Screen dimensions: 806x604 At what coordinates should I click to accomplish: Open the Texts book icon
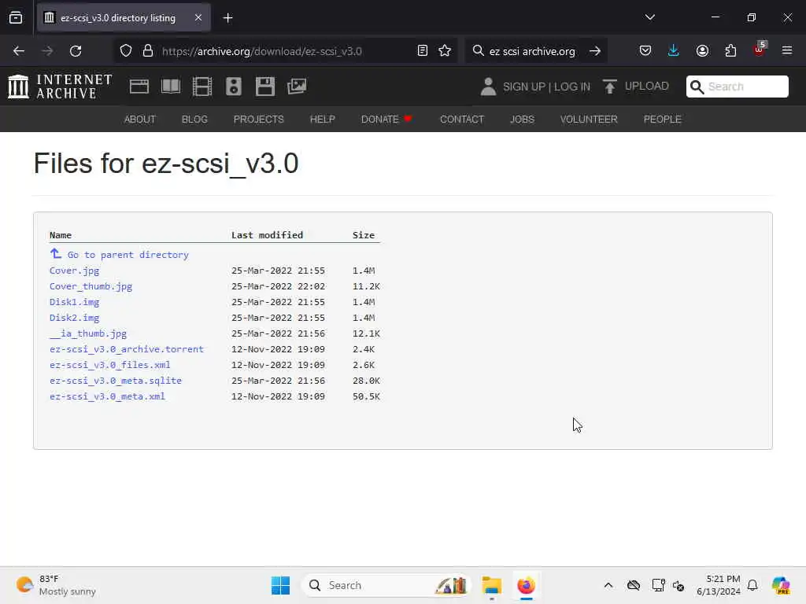[x=171, y=87]
